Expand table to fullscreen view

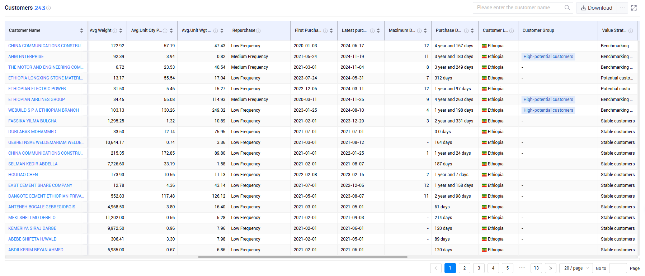tap(634, 8)
